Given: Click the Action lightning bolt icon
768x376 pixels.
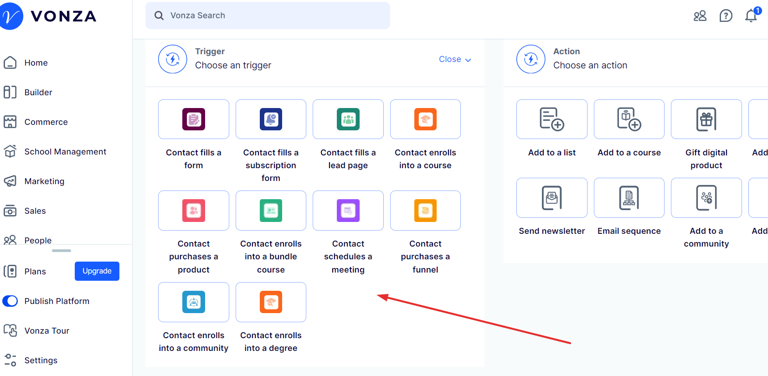Looking at the screenshot, I should point(531,59).
